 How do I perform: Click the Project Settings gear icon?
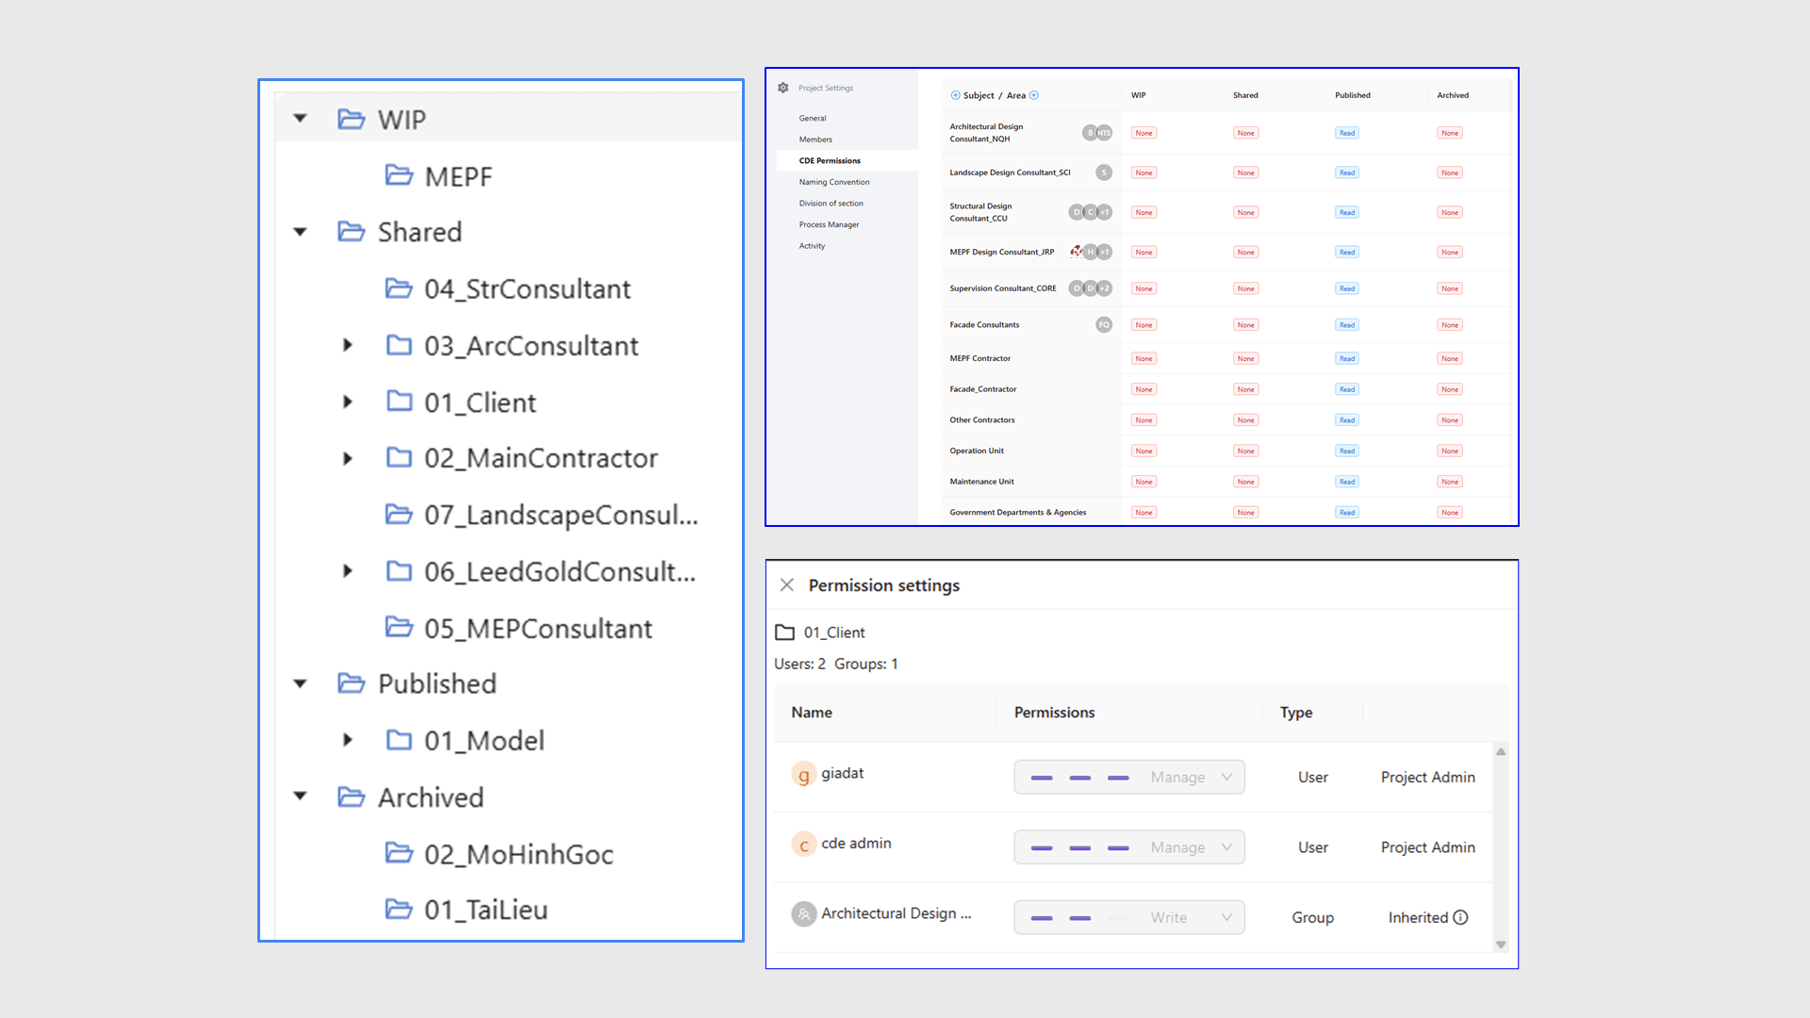tap(783, 88)
